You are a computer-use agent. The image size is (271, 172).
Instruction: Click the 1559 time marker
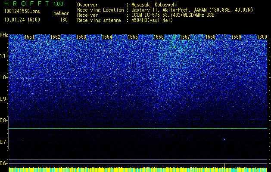coord(236,37)
